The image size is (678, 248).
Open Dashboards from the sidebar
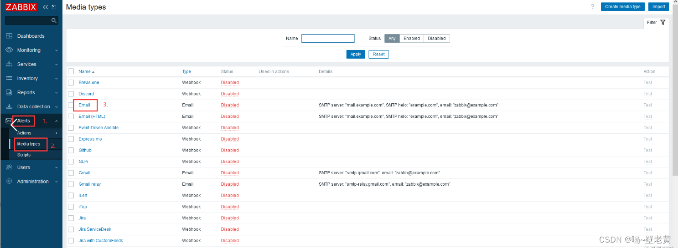tap(31, 36)
